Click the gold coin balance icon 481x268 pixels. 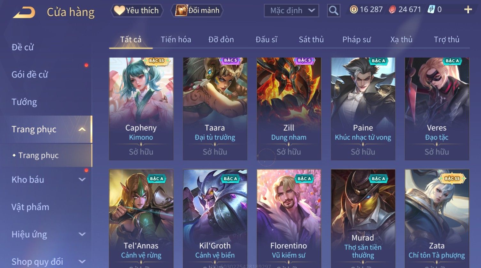pyautogui.click(x=353, y=10)
